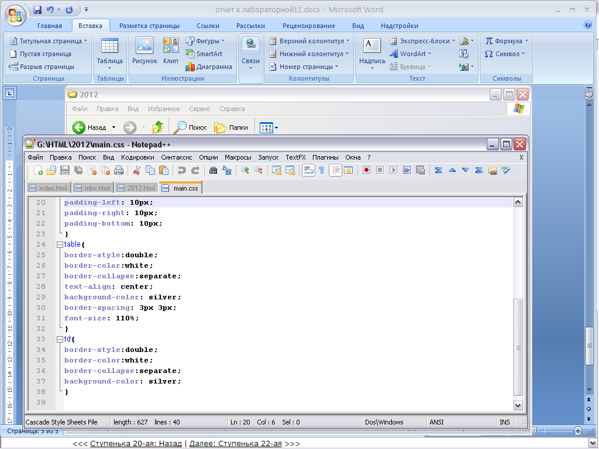Open the Избранное menu in Explorer window
The height and width of the screenshot is (449, 599).
coord(164,109)
